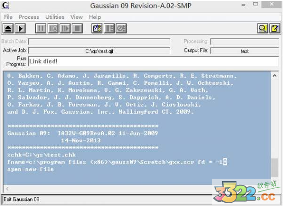Click the edit batch list icon
This screenshot has width=283, height=207.
coord(97,28)
